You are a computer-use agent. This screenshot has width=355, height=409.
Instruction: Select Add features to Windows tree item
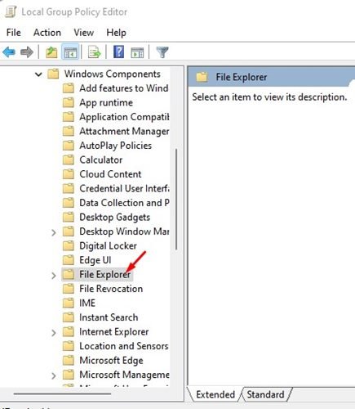tap(124, 88)
